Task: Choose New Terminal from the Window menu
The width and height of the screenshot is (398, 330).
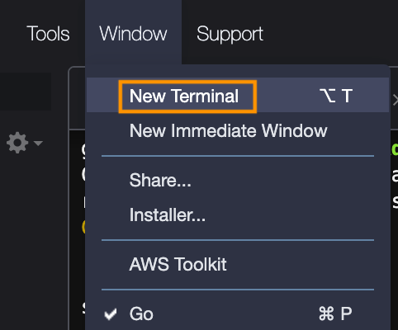Action: coord(184,96)
